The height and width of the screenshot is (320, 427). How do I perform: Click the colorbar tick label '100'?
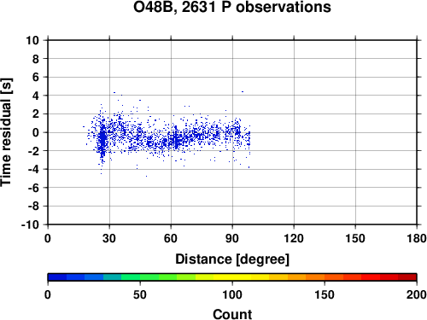(x=232, y=294)
